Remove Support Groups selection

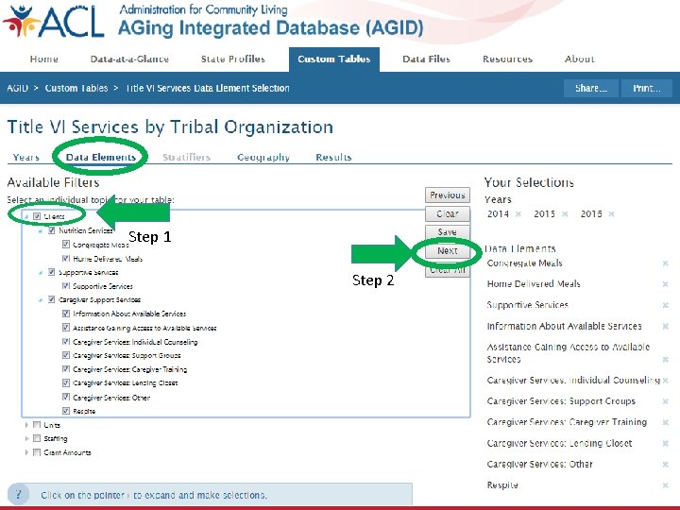665,401
